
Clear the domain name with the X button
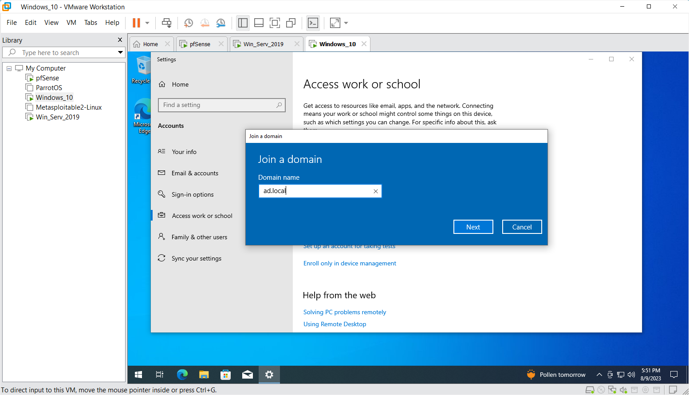376,191
